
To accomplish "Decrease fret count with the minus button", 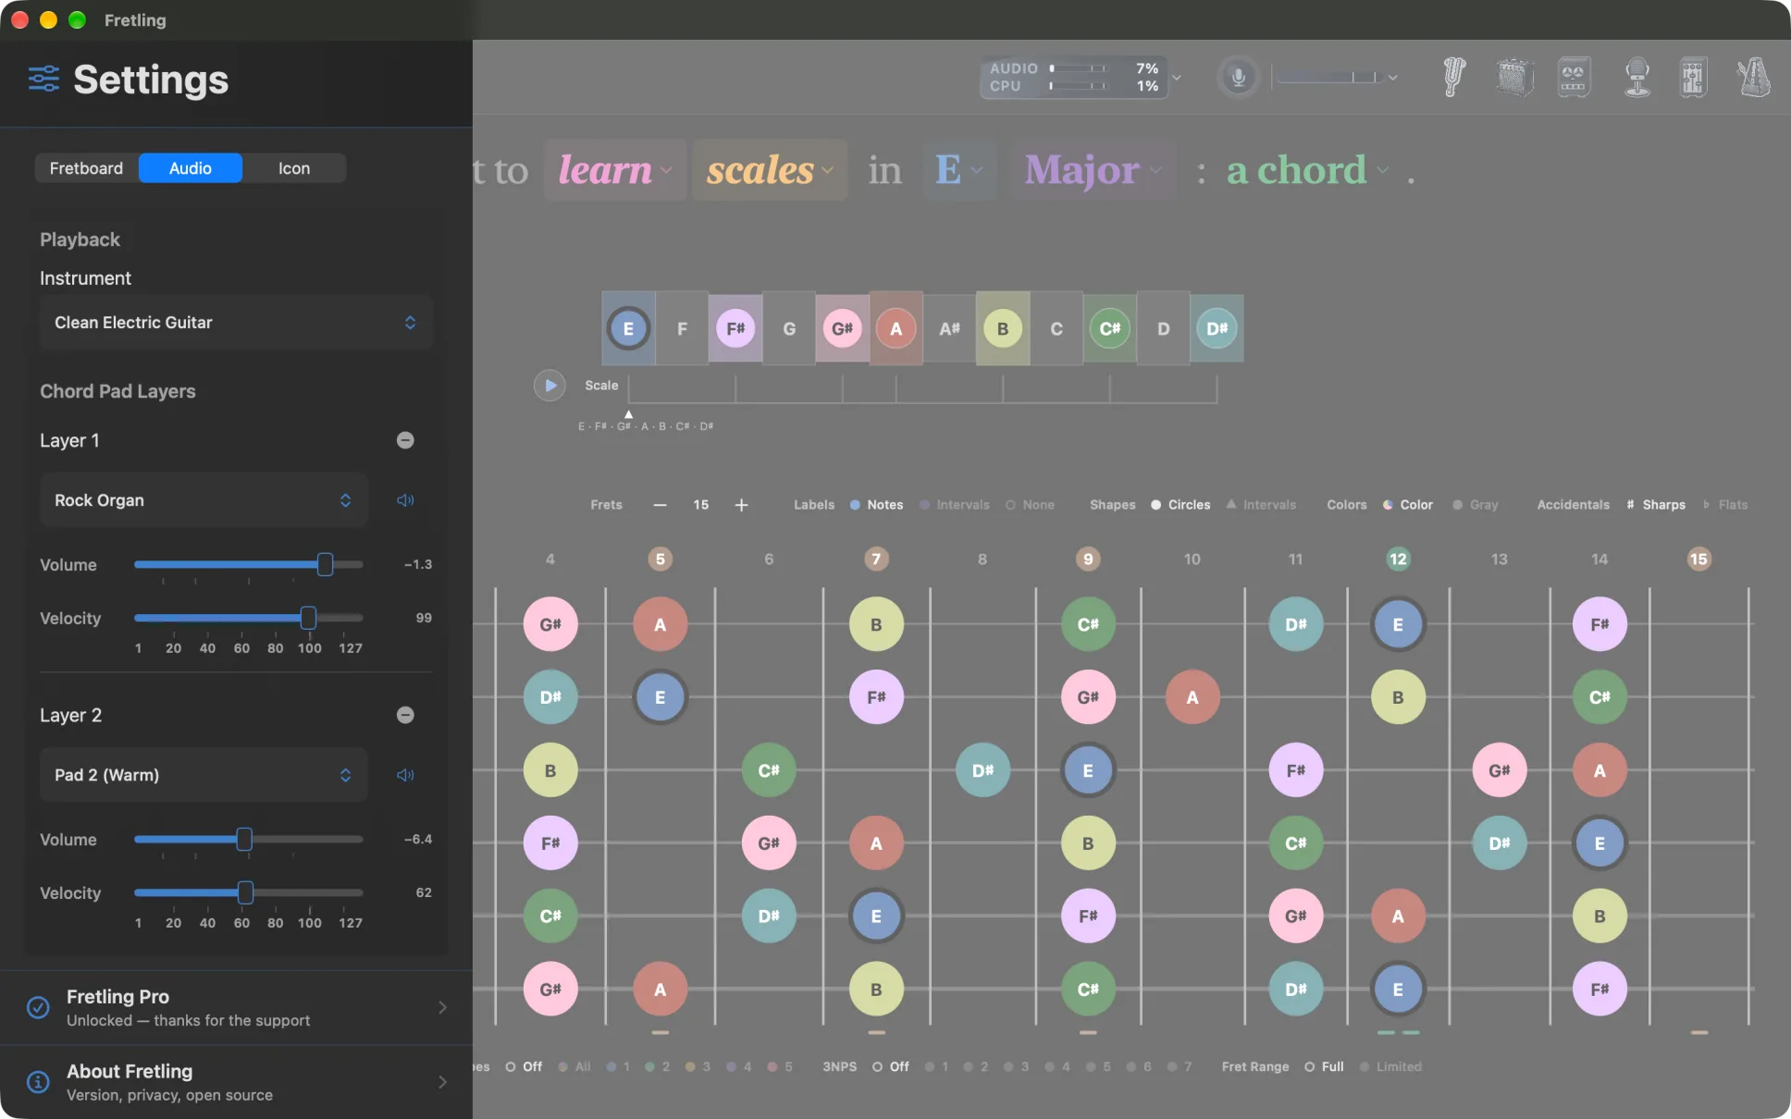I will point(660,505).
